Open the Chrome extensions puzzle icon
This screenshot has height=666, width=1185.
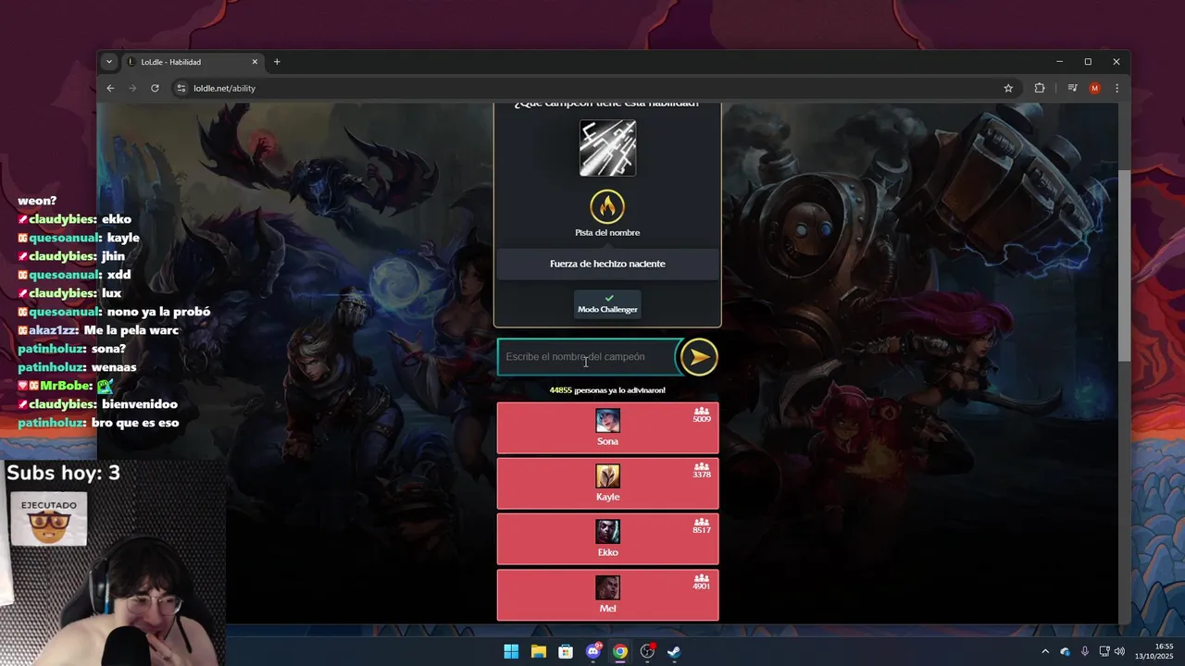[x=1040, y=88]
